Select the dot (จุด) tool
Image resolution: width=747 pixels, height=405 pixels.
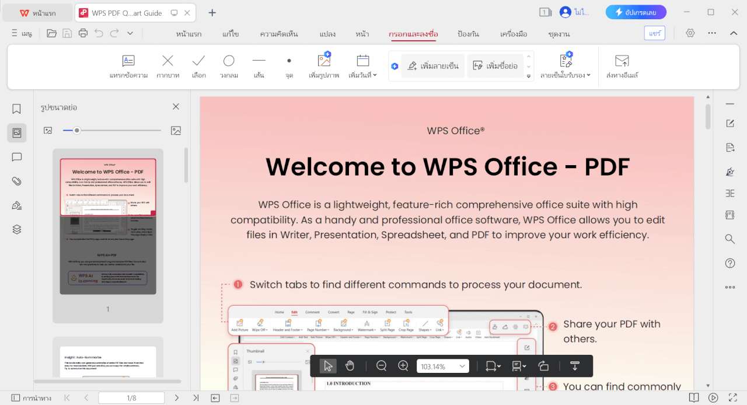pos(289,67)
